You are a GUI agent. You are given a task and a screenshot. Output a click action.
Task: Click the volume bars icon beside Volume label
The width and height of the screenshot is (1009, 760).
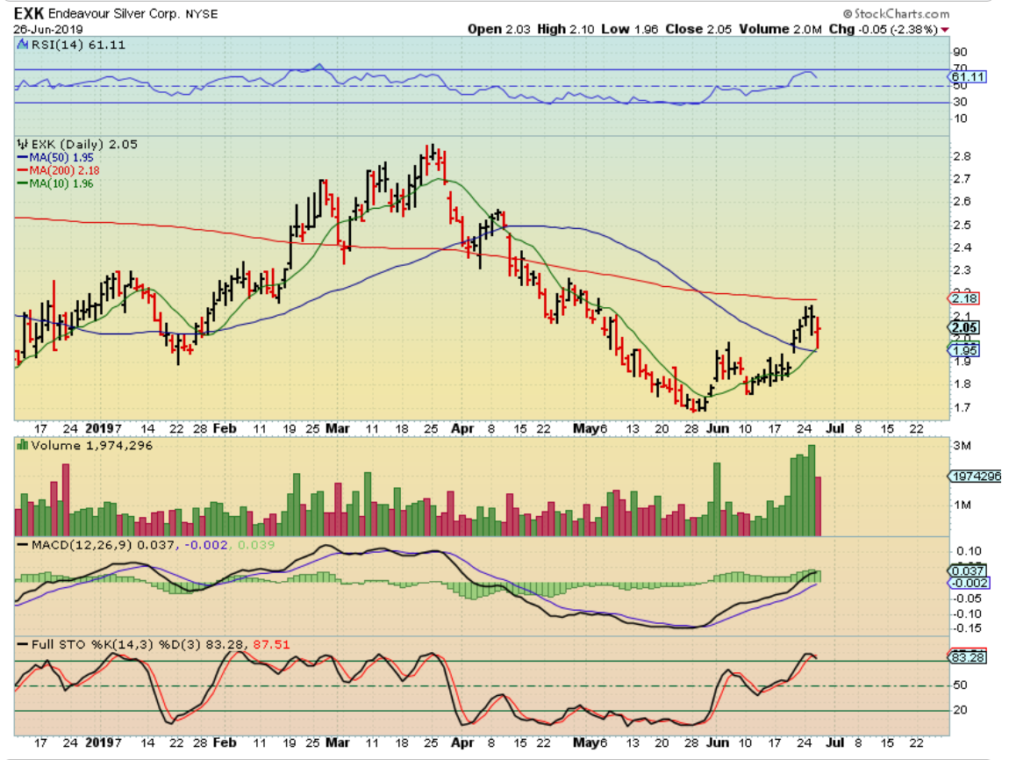pyautogui.click(x=23, y=445)
